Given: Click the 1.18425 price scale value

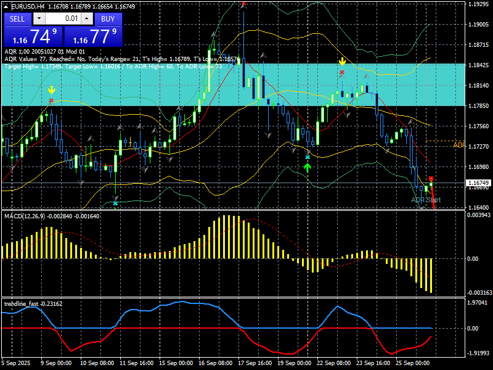Looking at the screenshot, I should (x=479, y=65).
